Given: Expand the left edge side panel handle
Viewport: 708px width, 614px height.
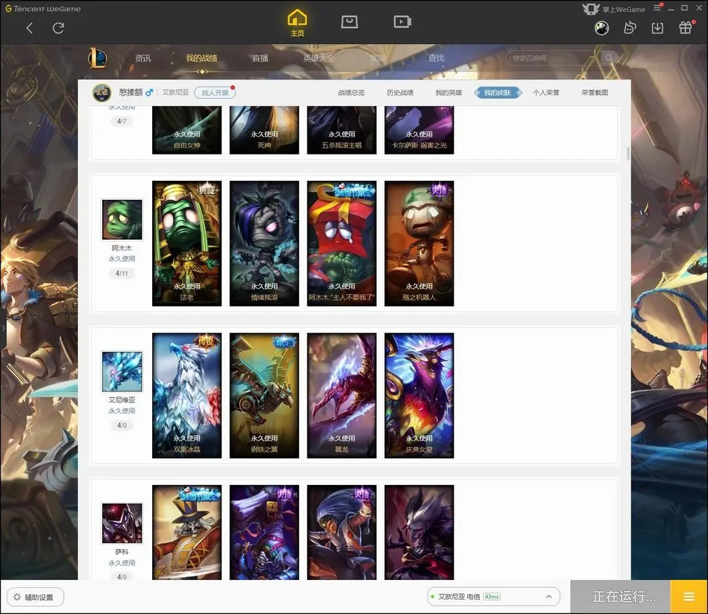Looking at the screenshot, I should [x=3, y=328].
